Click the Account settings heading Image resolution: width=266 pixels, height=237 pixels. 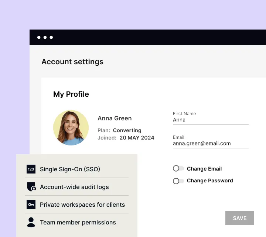[x=72, y=62]
